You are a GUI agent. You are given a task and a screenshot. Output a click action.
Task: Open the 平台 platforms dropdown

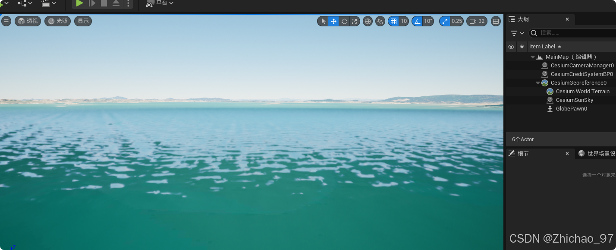tap(160, 3)
